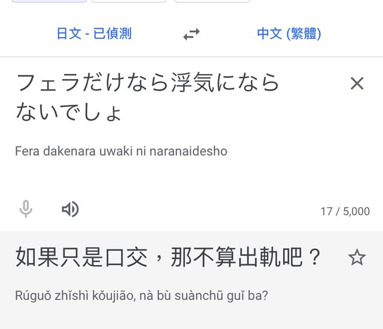Open the 中文 (繁體) target language selector

coord(289,33)
